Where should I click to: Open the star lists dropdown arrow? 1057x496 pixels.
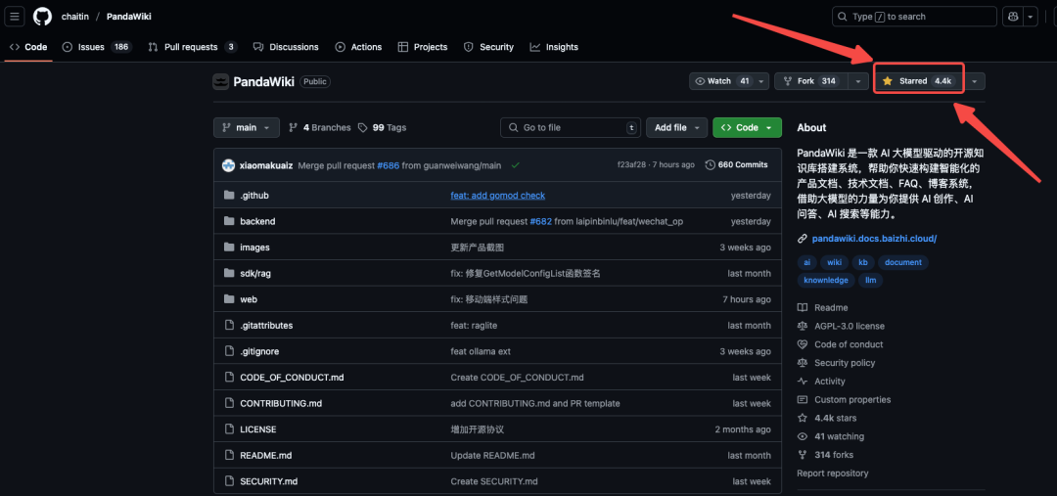point(975,81)
